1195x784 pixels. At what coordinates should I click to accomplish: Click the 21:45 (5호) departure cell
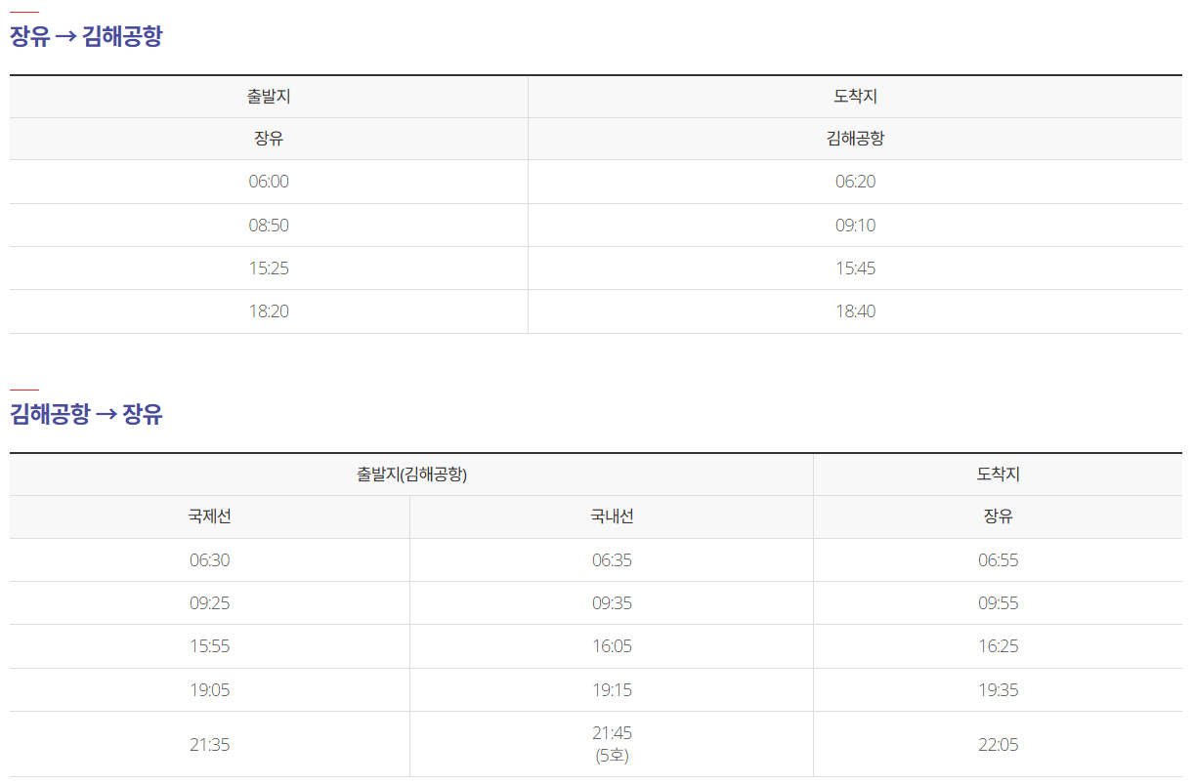pyautogui.click(x=611, y=742)
